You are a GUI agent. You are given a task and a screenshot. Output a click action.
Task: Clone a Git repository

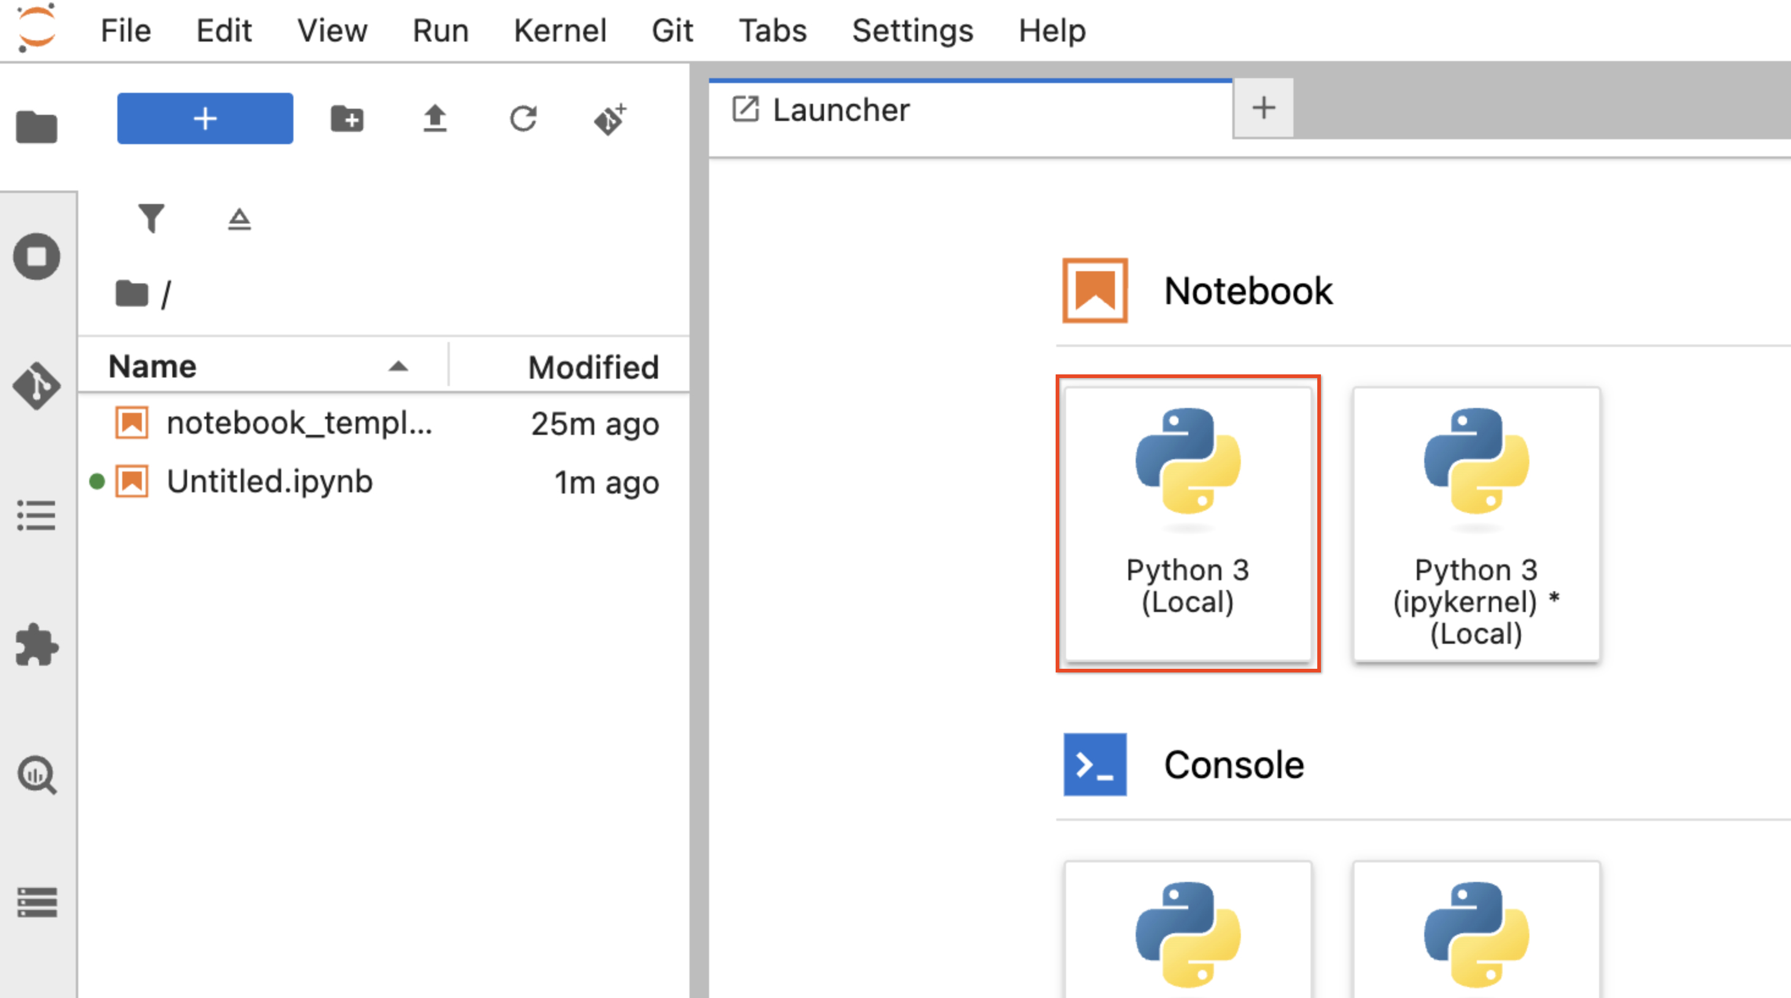point(611,118)
